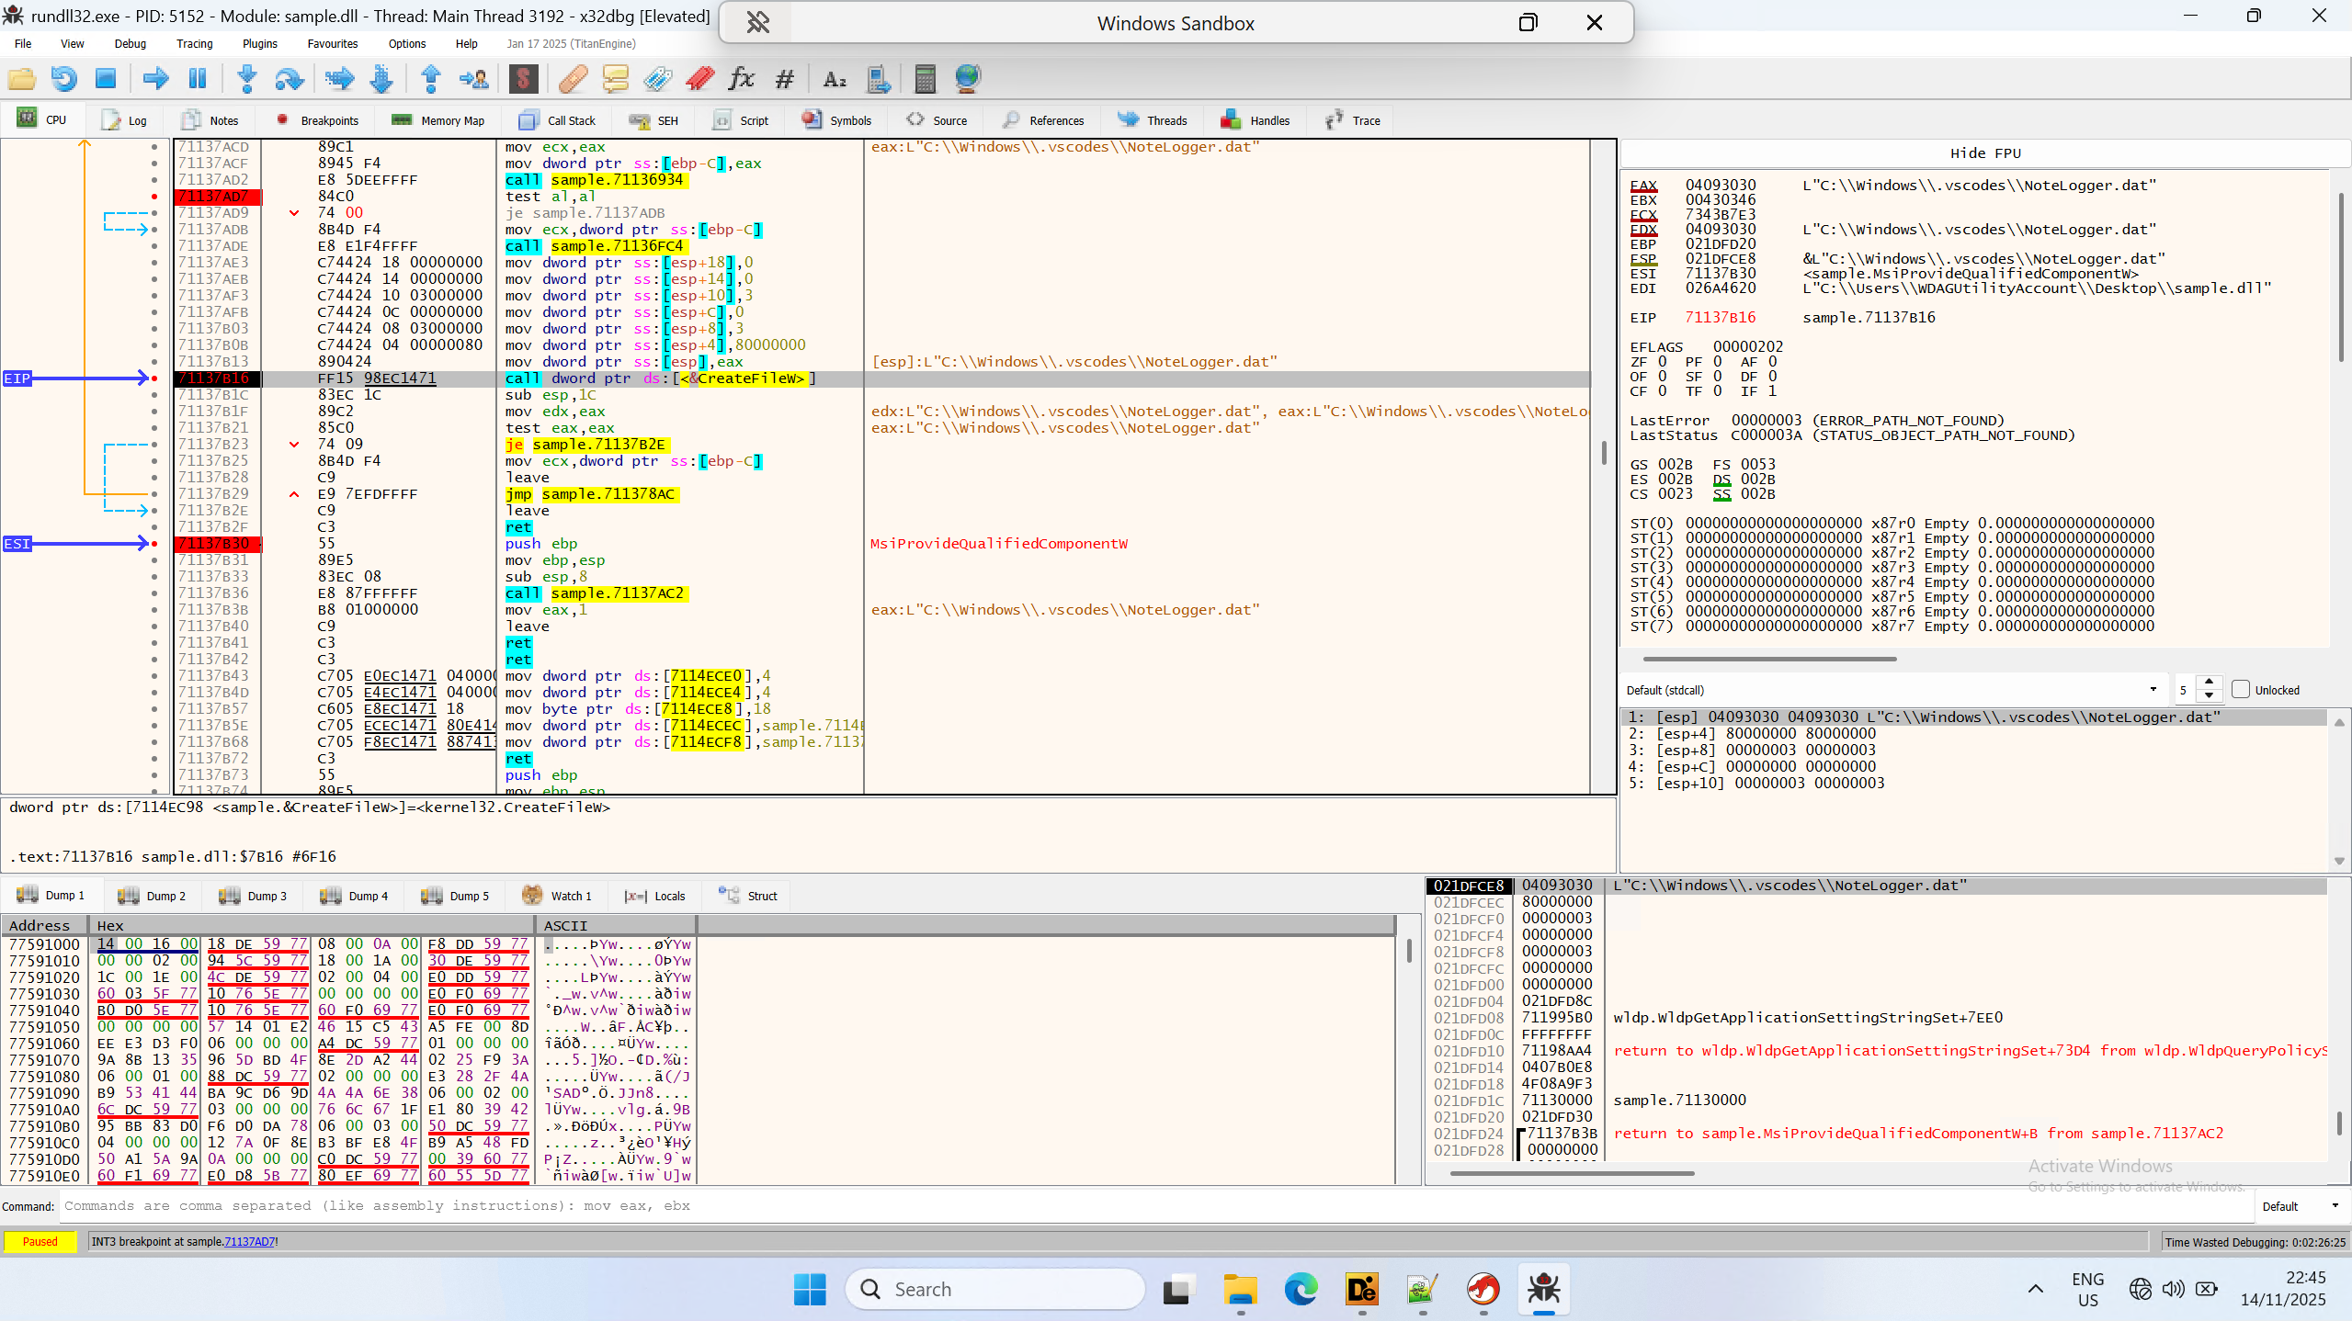This screenshot has width=2352, height=1321.
Task: Click the Step into icon
Action: 246,79
